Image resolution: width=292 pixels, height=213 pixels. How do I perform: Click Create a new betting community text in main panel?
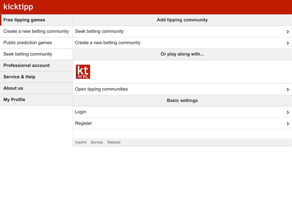108,43
